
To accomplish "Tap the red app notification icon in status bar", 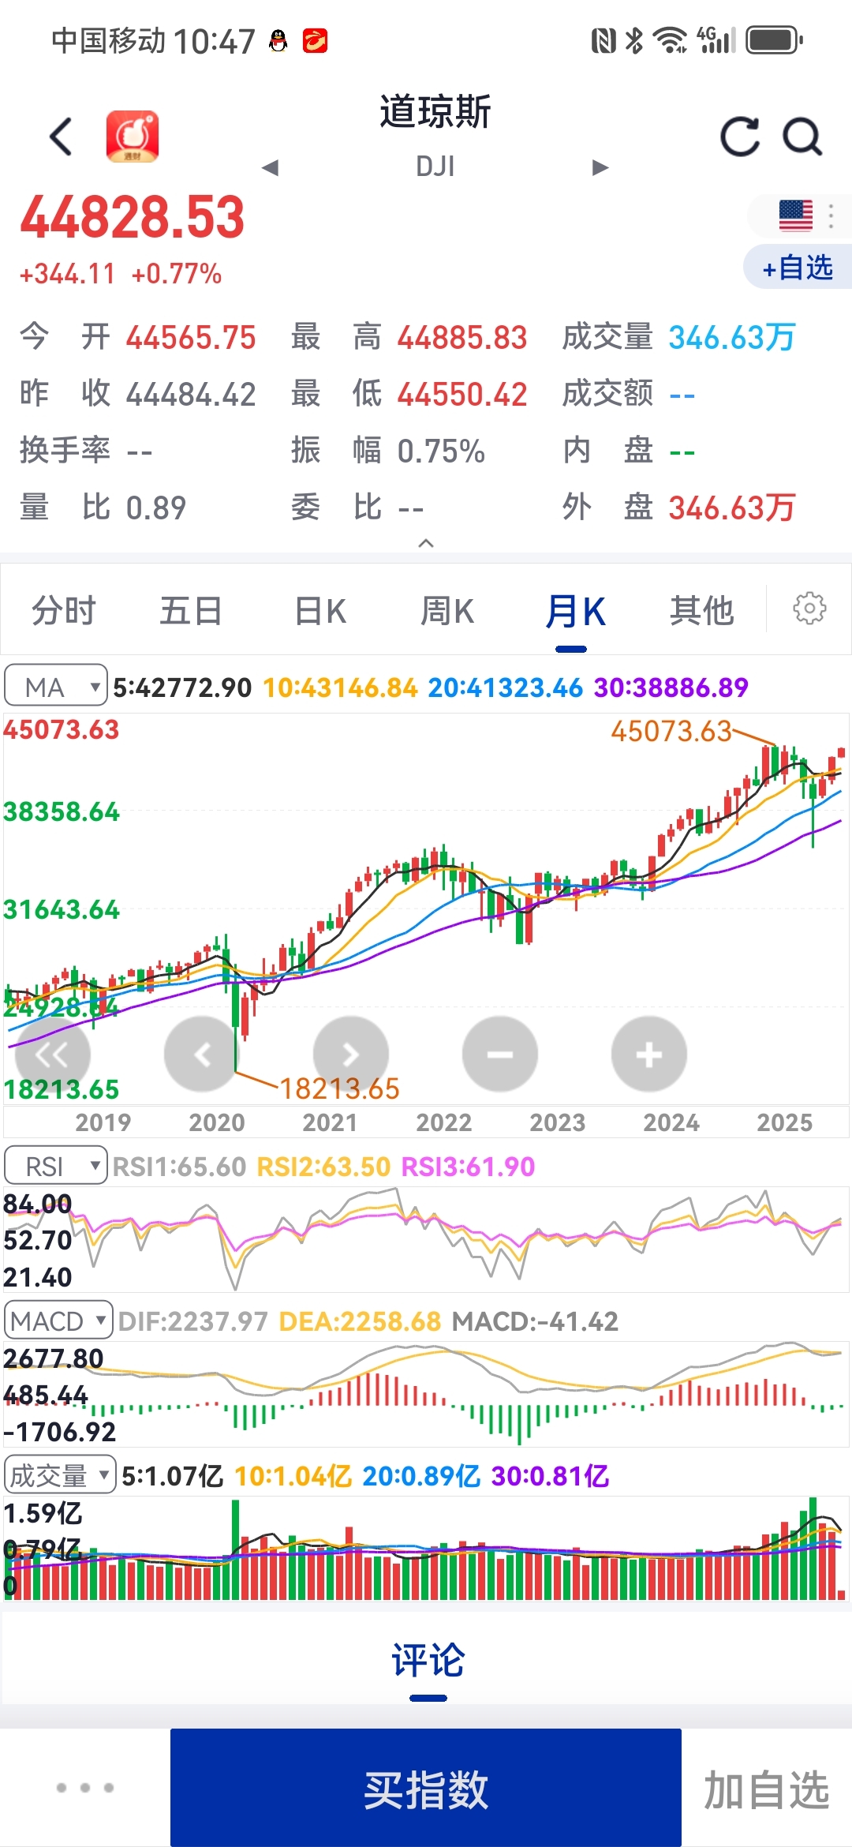I will pyautogui.click(x=316, y=40).
